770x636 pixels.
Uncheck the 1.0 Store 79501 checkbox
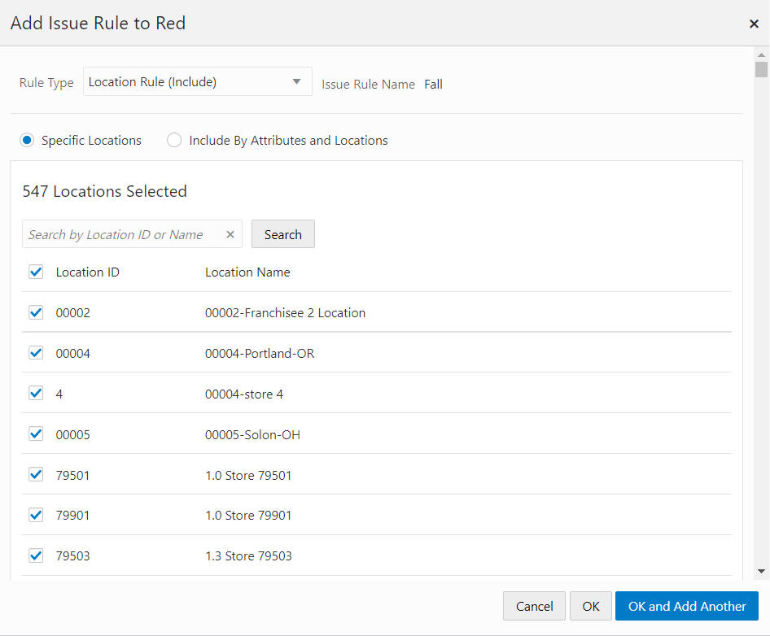[x=36, y=474]
